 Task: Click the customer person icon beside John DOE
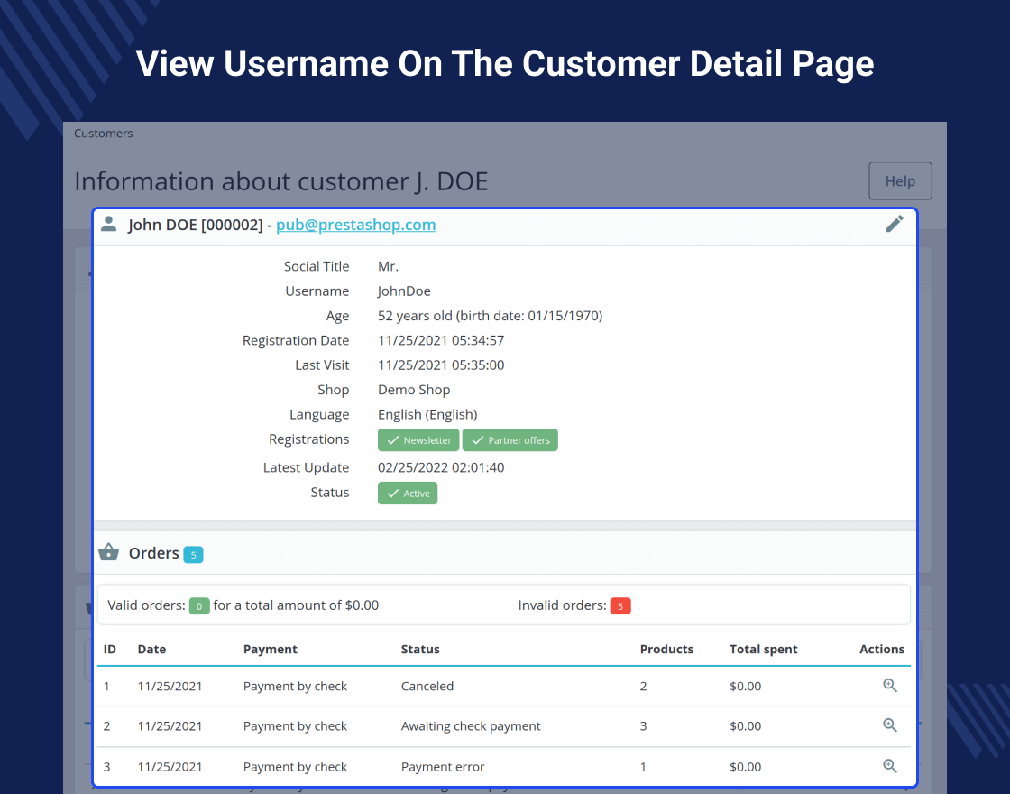pyautogui.click(x=109, y=225)
